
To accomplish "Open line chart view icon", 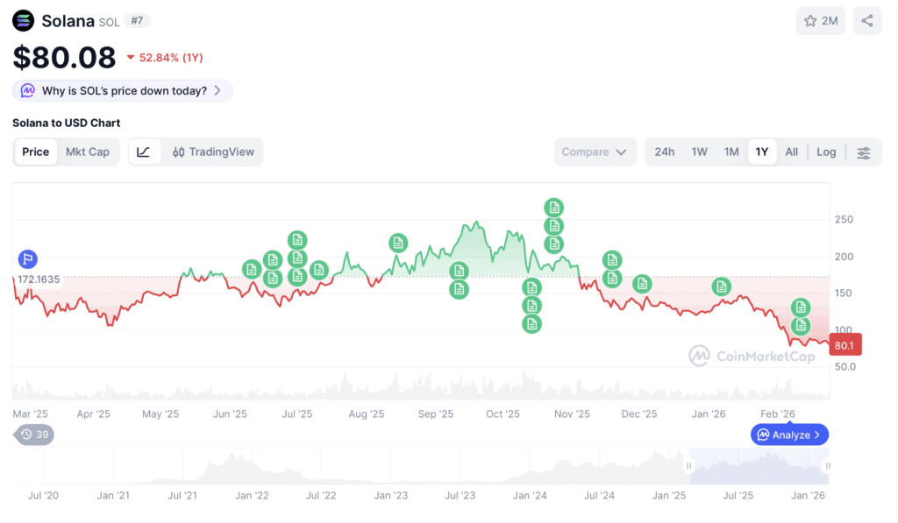I will tap(144, 152).
